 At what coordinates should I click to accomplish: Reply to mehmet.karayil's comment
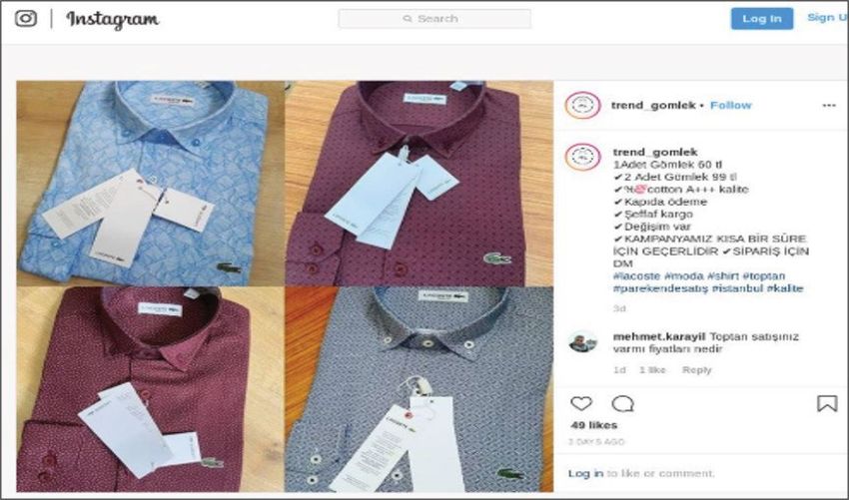coord(696,370)
